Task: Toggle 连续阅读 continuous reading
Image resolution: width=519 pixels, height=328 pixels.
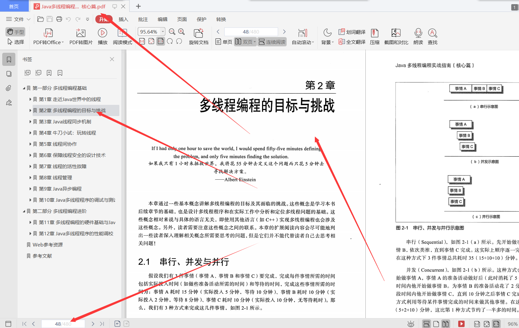Action: click(x=272, y=42)
